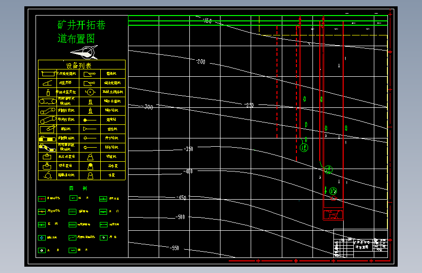The image size is (422, 273).
Task: Click the legend box with the slanted line profile
Action: [x=73, y=238]
